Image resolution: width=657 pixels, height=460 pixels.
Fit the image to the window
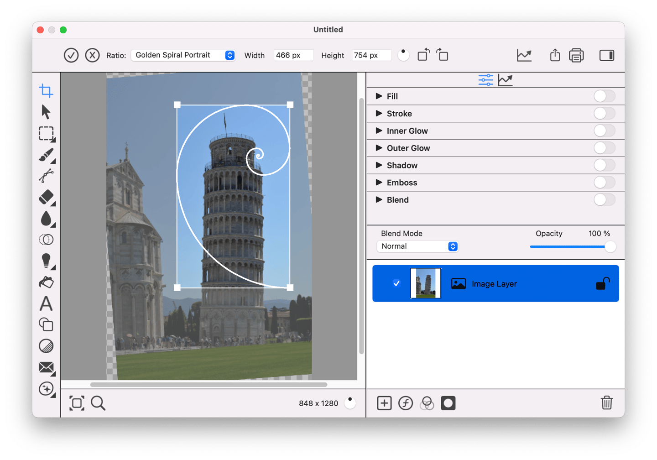pos(77,403)
